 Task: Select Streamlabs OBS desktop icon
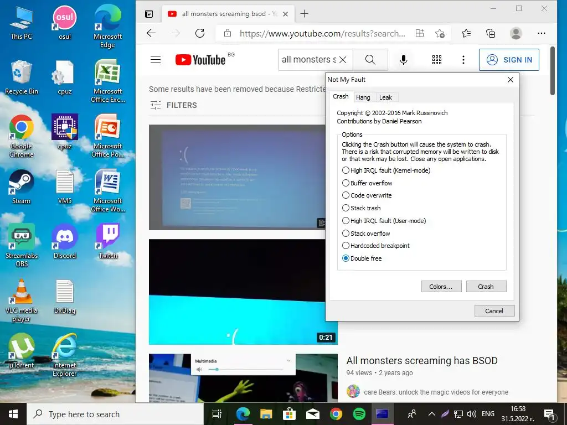point(22,246)
